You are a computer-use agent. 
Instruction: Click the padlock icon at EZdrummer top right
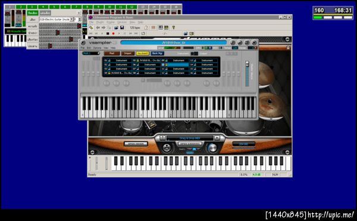tap(288, 48)
